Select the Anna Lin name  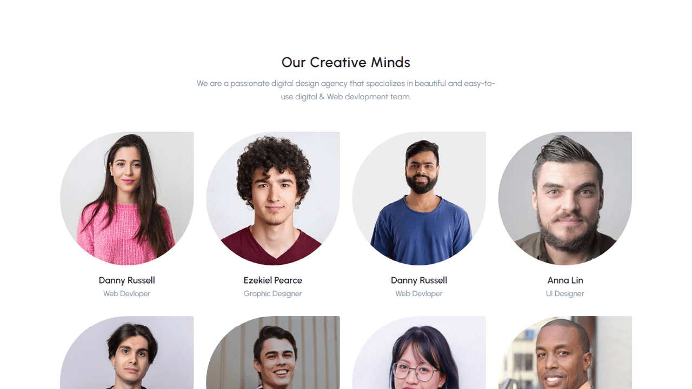tap(565, 280)
